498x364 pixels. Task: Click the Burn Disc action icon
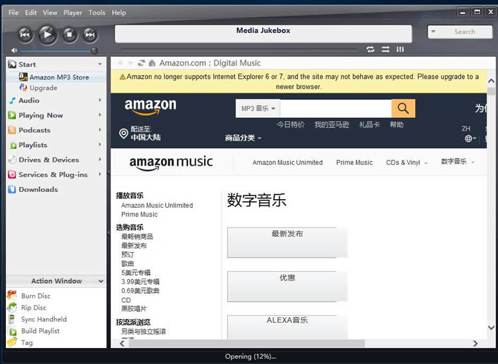point(12,295)
